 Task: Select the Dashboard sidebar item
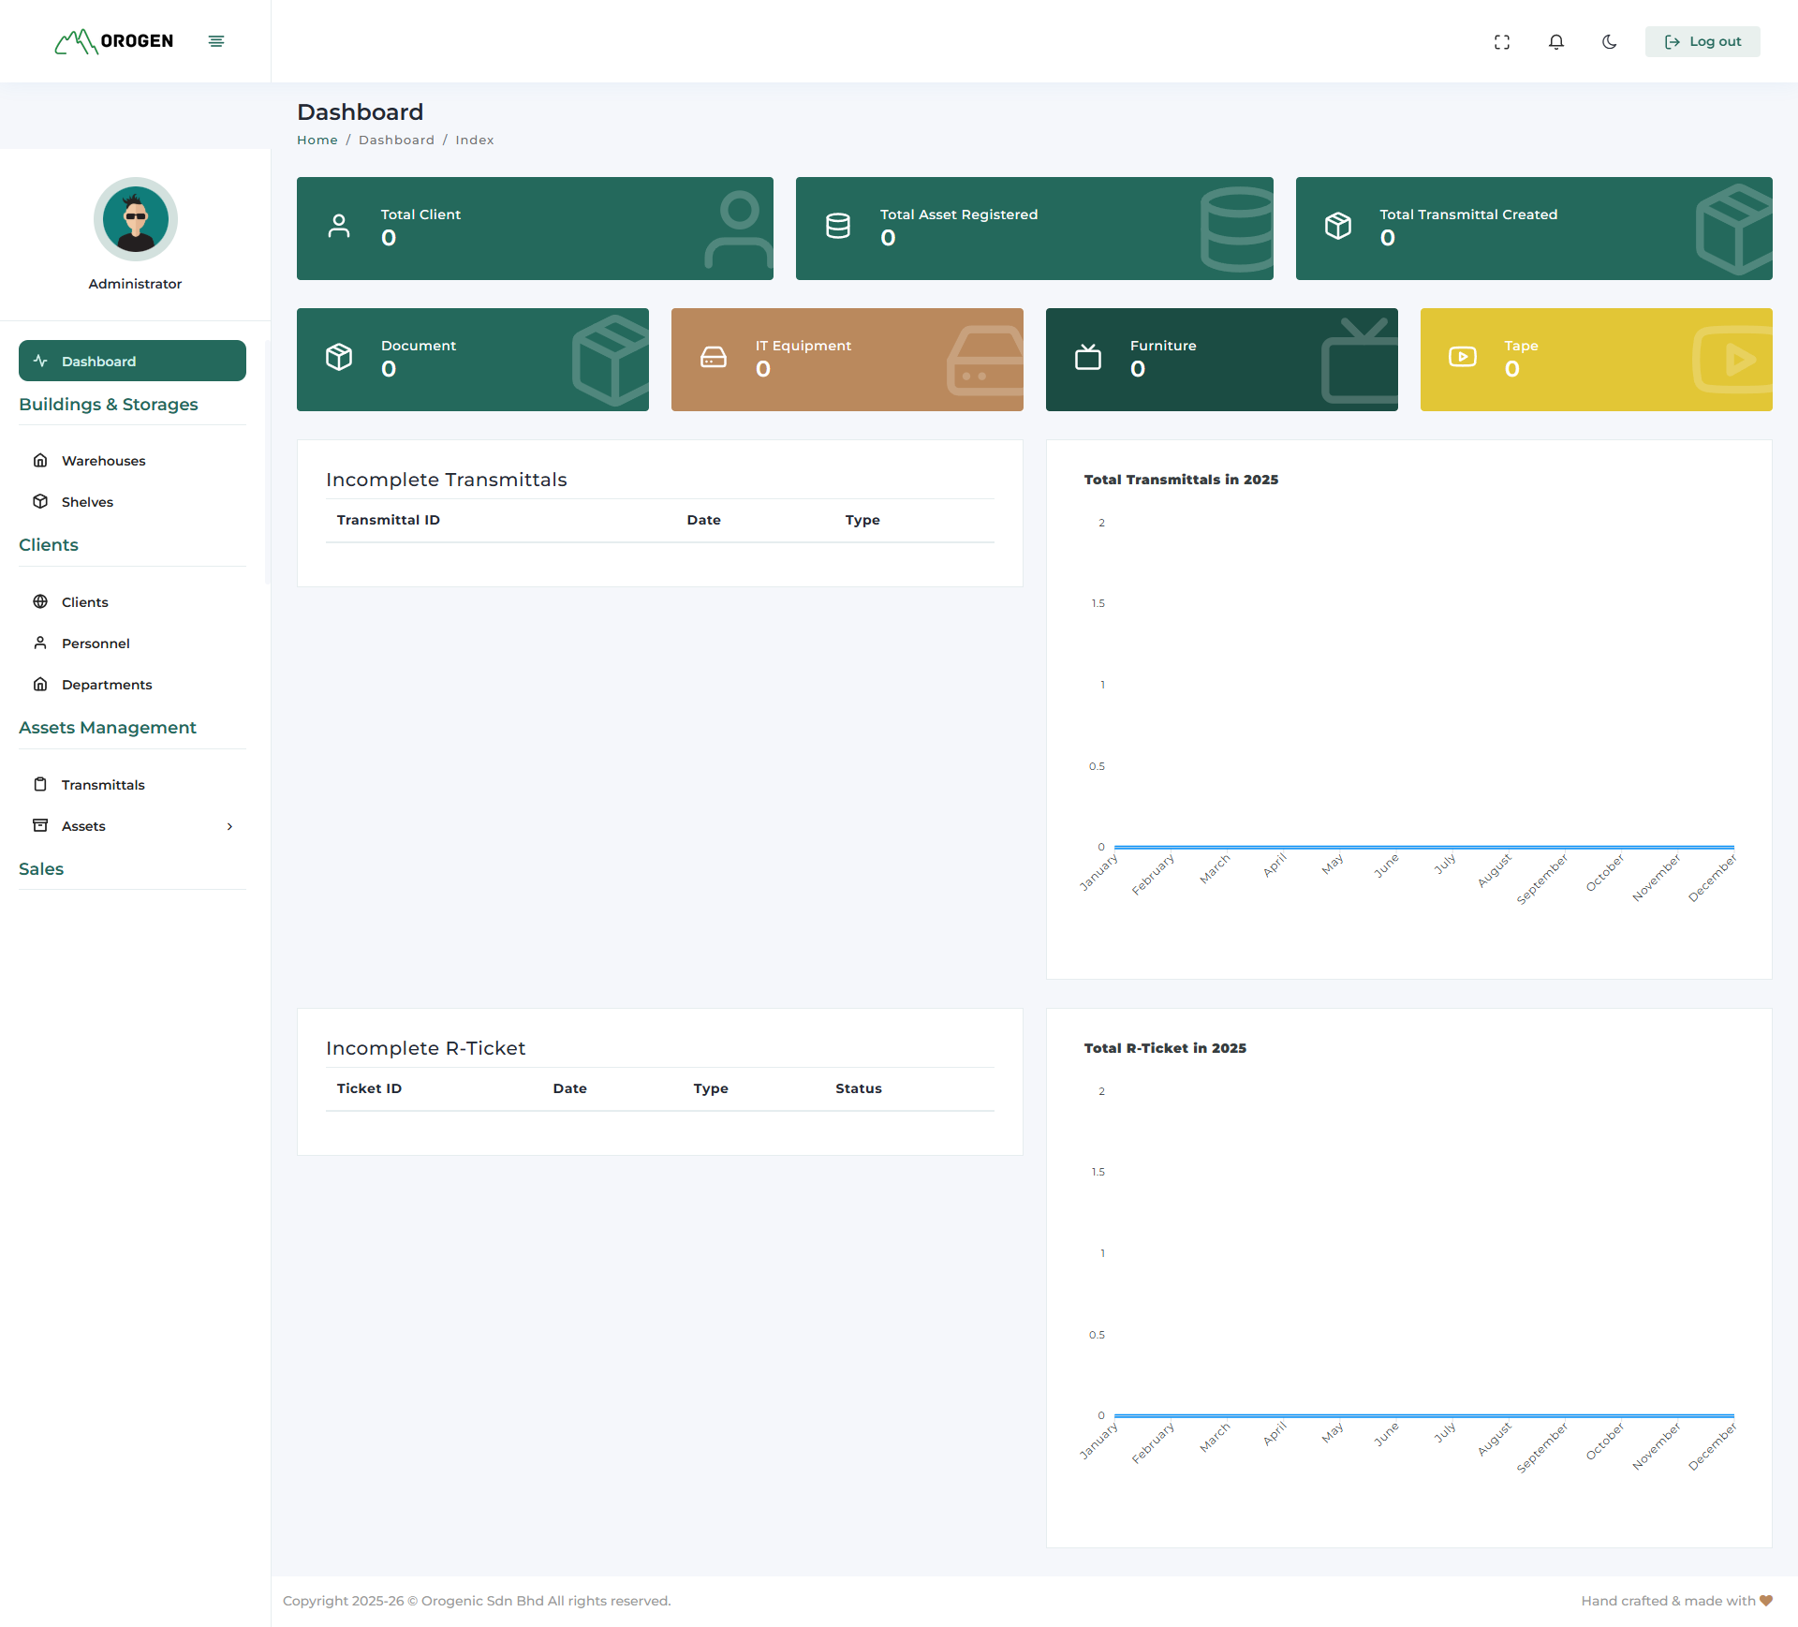[x=132, y=362]
